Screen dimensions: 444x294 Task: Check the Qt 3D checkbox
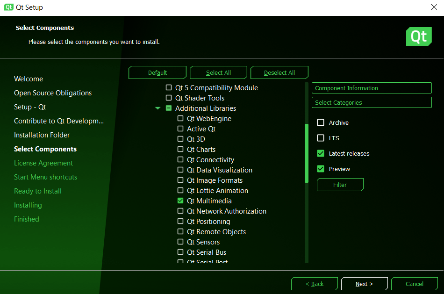pyautogui.click(x=180, y=139)
